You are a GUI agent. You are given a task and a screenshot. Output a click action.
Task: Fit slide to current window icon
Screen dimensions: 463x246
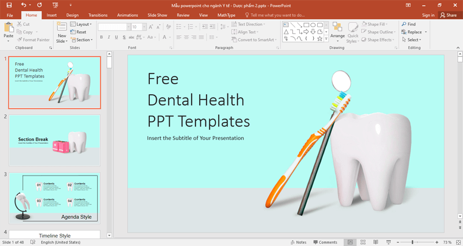[x=458, y=242]
